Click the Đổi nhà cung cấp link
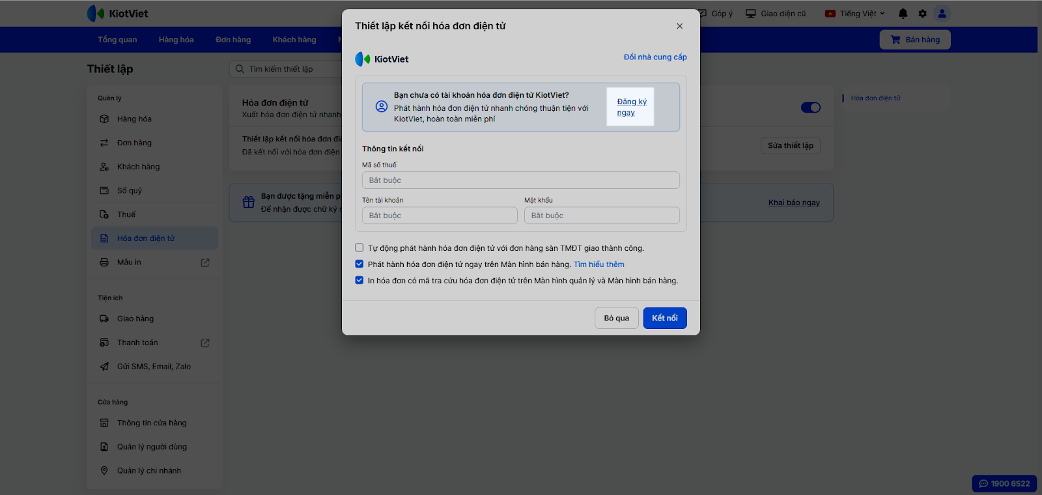The width and height of the screenshot is (1042, 495). coord(655,57)
